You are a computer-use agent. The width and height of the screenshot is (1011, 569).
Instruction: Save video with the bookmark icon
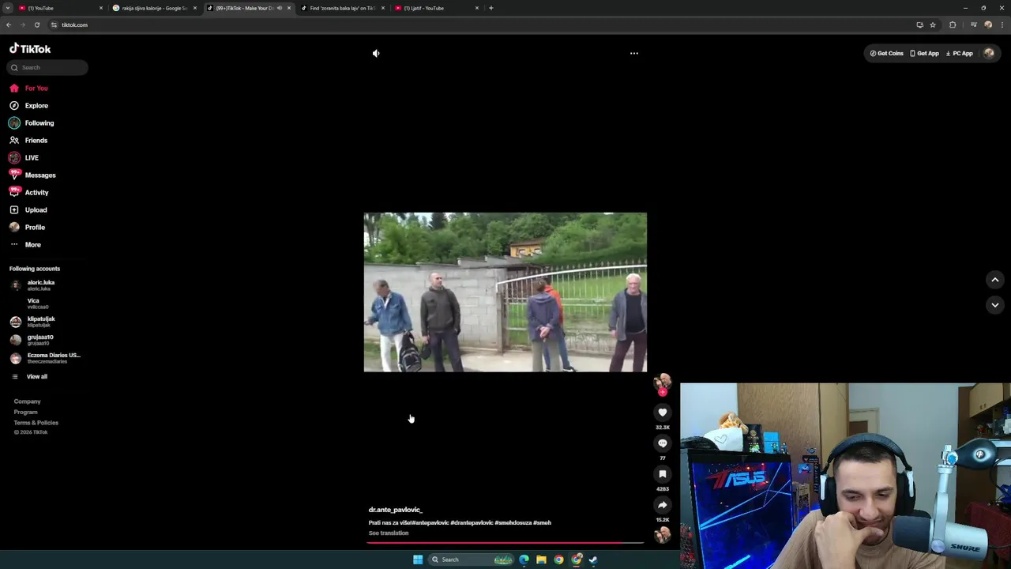(x=663, y=474)
